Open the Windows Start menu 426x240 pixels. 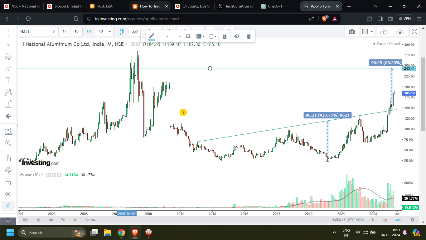coord(10,232)
